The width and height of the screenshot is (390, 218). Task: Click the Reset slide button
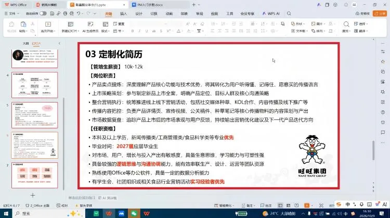point(119,24)
